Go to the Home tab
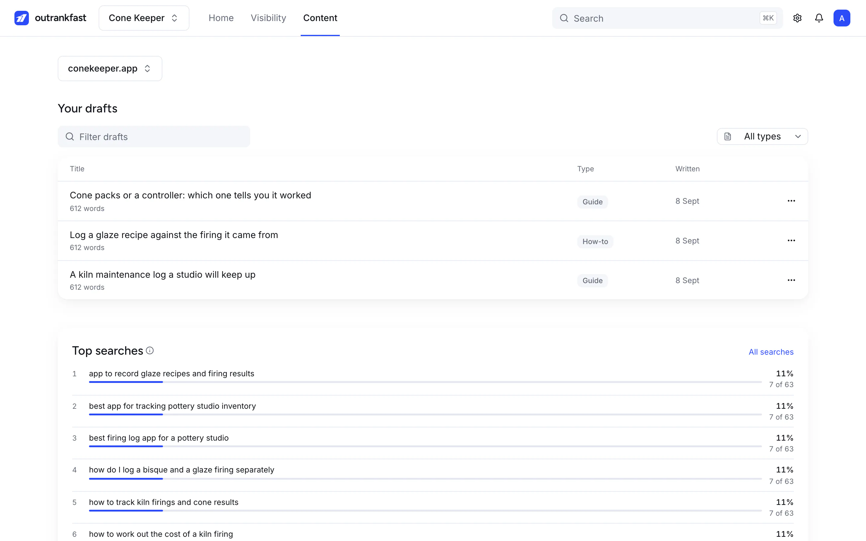866x541 pixels. [x=221, y=18]
